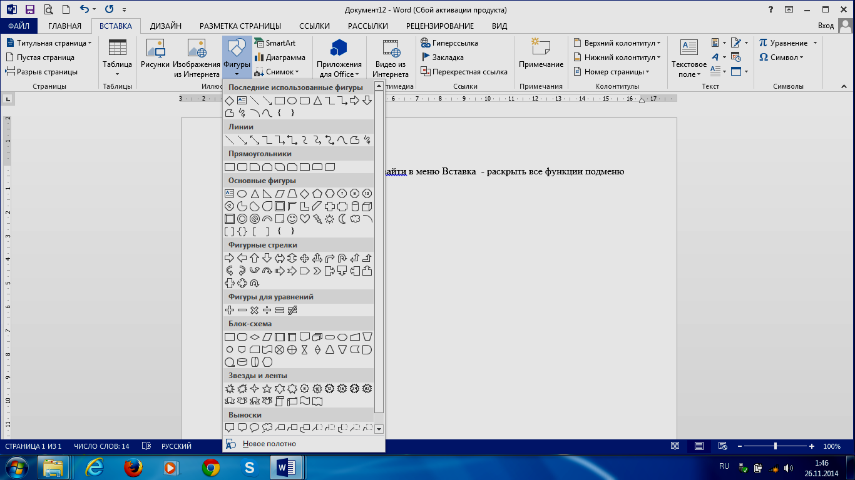Choose the sun shape
Viewport: 855px width, 480px height.
click(x=330, y=219)
